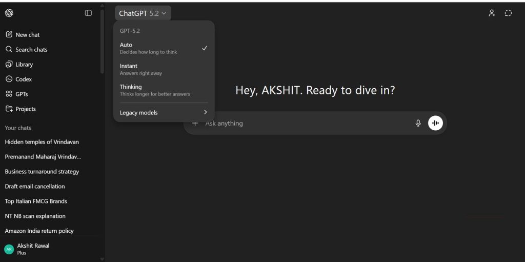Select the Auto mode option
The width and height of the screenshot is (525, 262).
pos(164,48)
